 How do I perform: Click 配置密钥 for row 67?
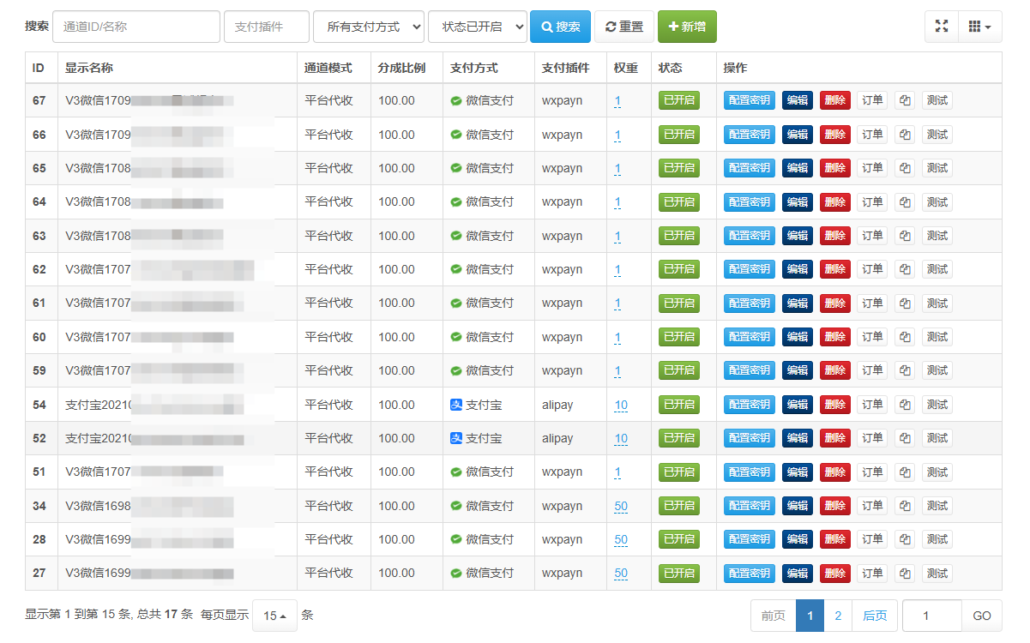point(750,100)
